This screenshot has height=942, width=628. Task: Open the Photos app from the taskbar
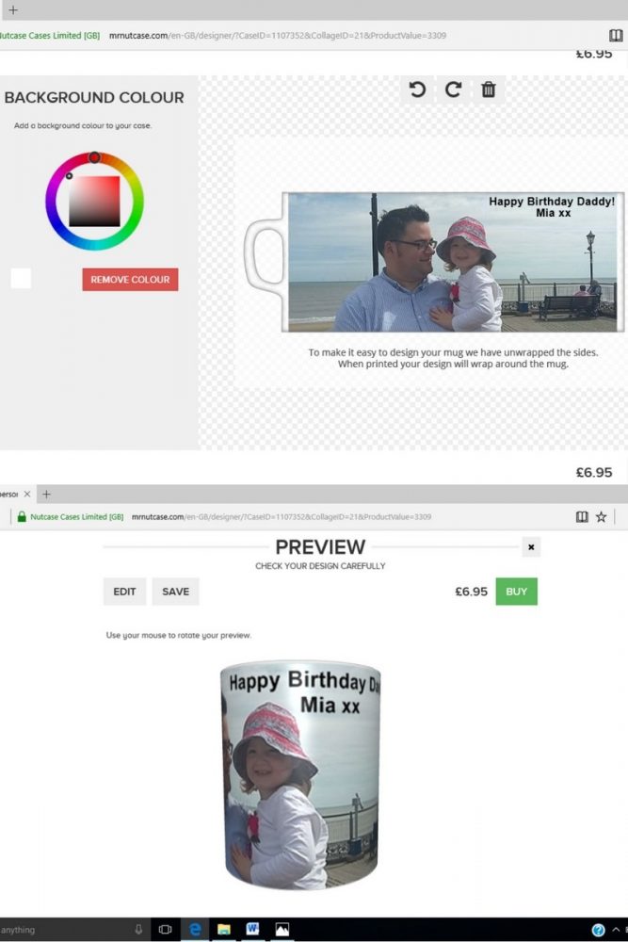click(x=282, y=929)
